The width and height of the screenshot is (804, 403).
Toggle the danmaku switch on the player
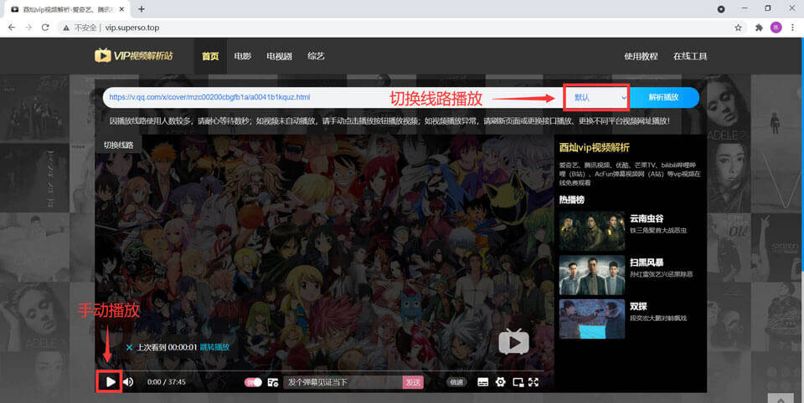click(253, 382)
